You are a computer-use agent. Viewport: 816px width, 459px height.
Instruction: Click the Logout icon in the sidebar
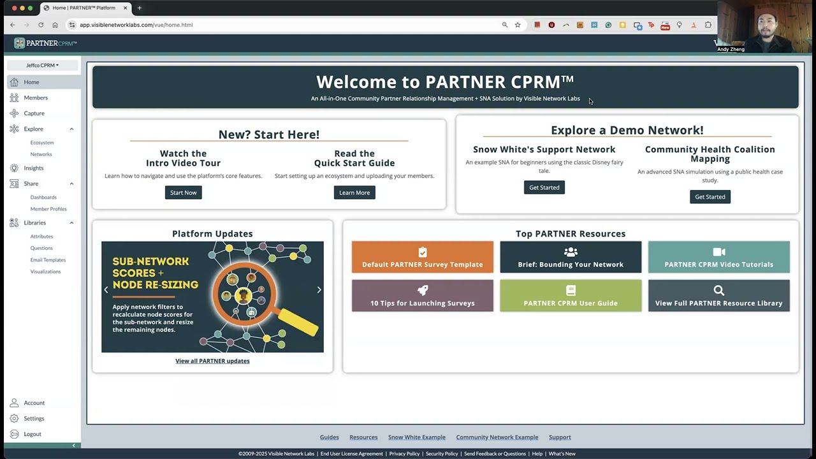tap(14, 434)
